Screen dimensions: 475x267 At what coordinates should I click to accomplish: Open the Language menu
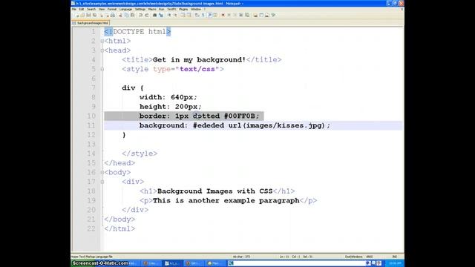tap(125, 9)
